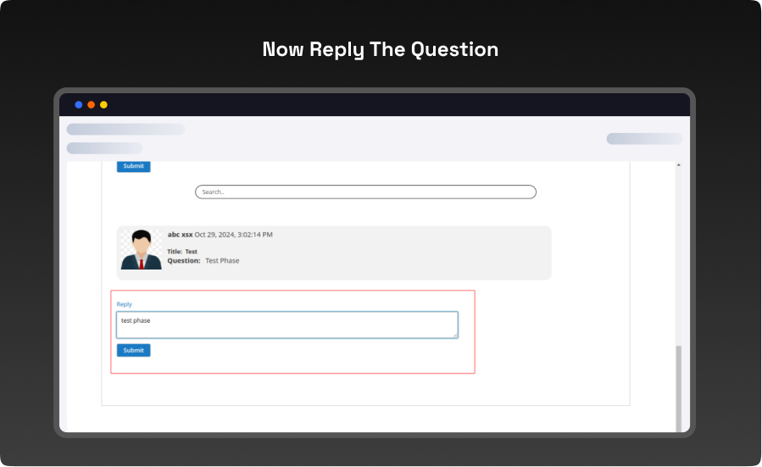Click the top-right placeholder bar
762x467 pixels.
(x=643, y=139)
